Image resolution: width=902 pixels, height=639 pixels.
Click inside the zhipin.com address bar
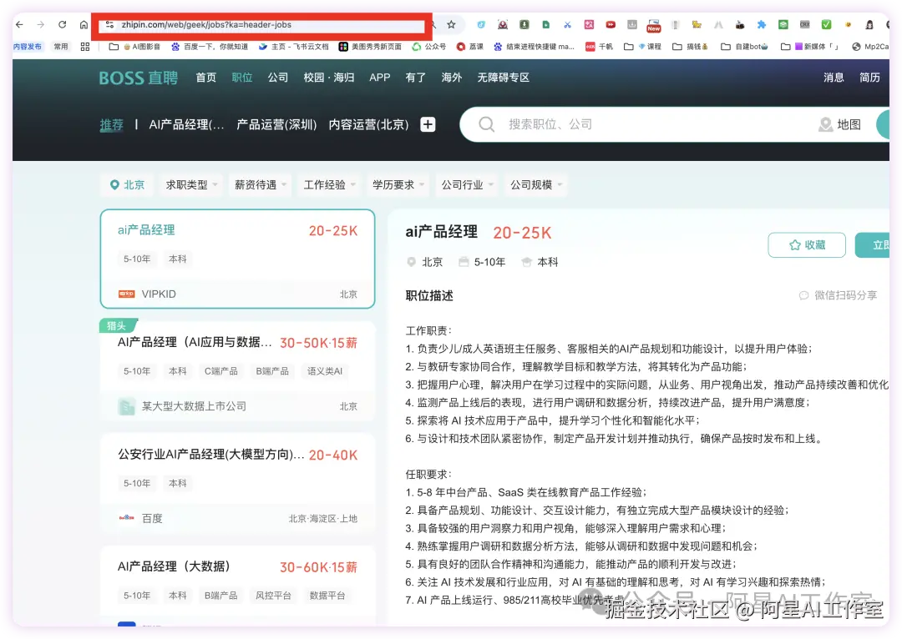point(251,24)
